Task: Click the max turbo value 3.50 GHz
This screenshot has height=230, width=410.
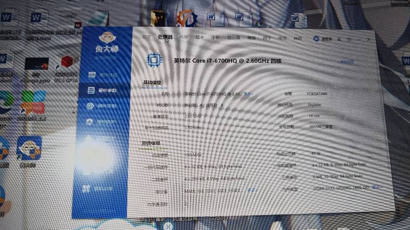Action: 193,128
